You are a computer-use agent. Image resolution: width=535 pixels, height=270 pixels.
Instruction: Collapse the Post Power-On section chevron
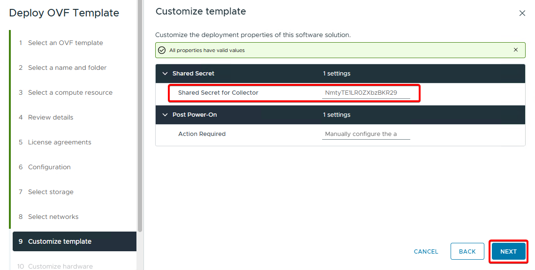[165, 115]
